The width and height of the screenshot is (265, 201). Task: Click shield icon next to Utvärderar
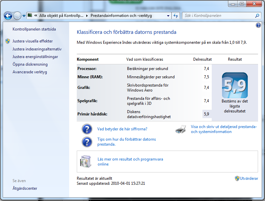237,178
